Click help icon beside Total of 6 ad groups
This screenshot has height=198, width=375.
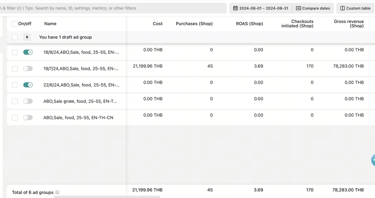57,193
